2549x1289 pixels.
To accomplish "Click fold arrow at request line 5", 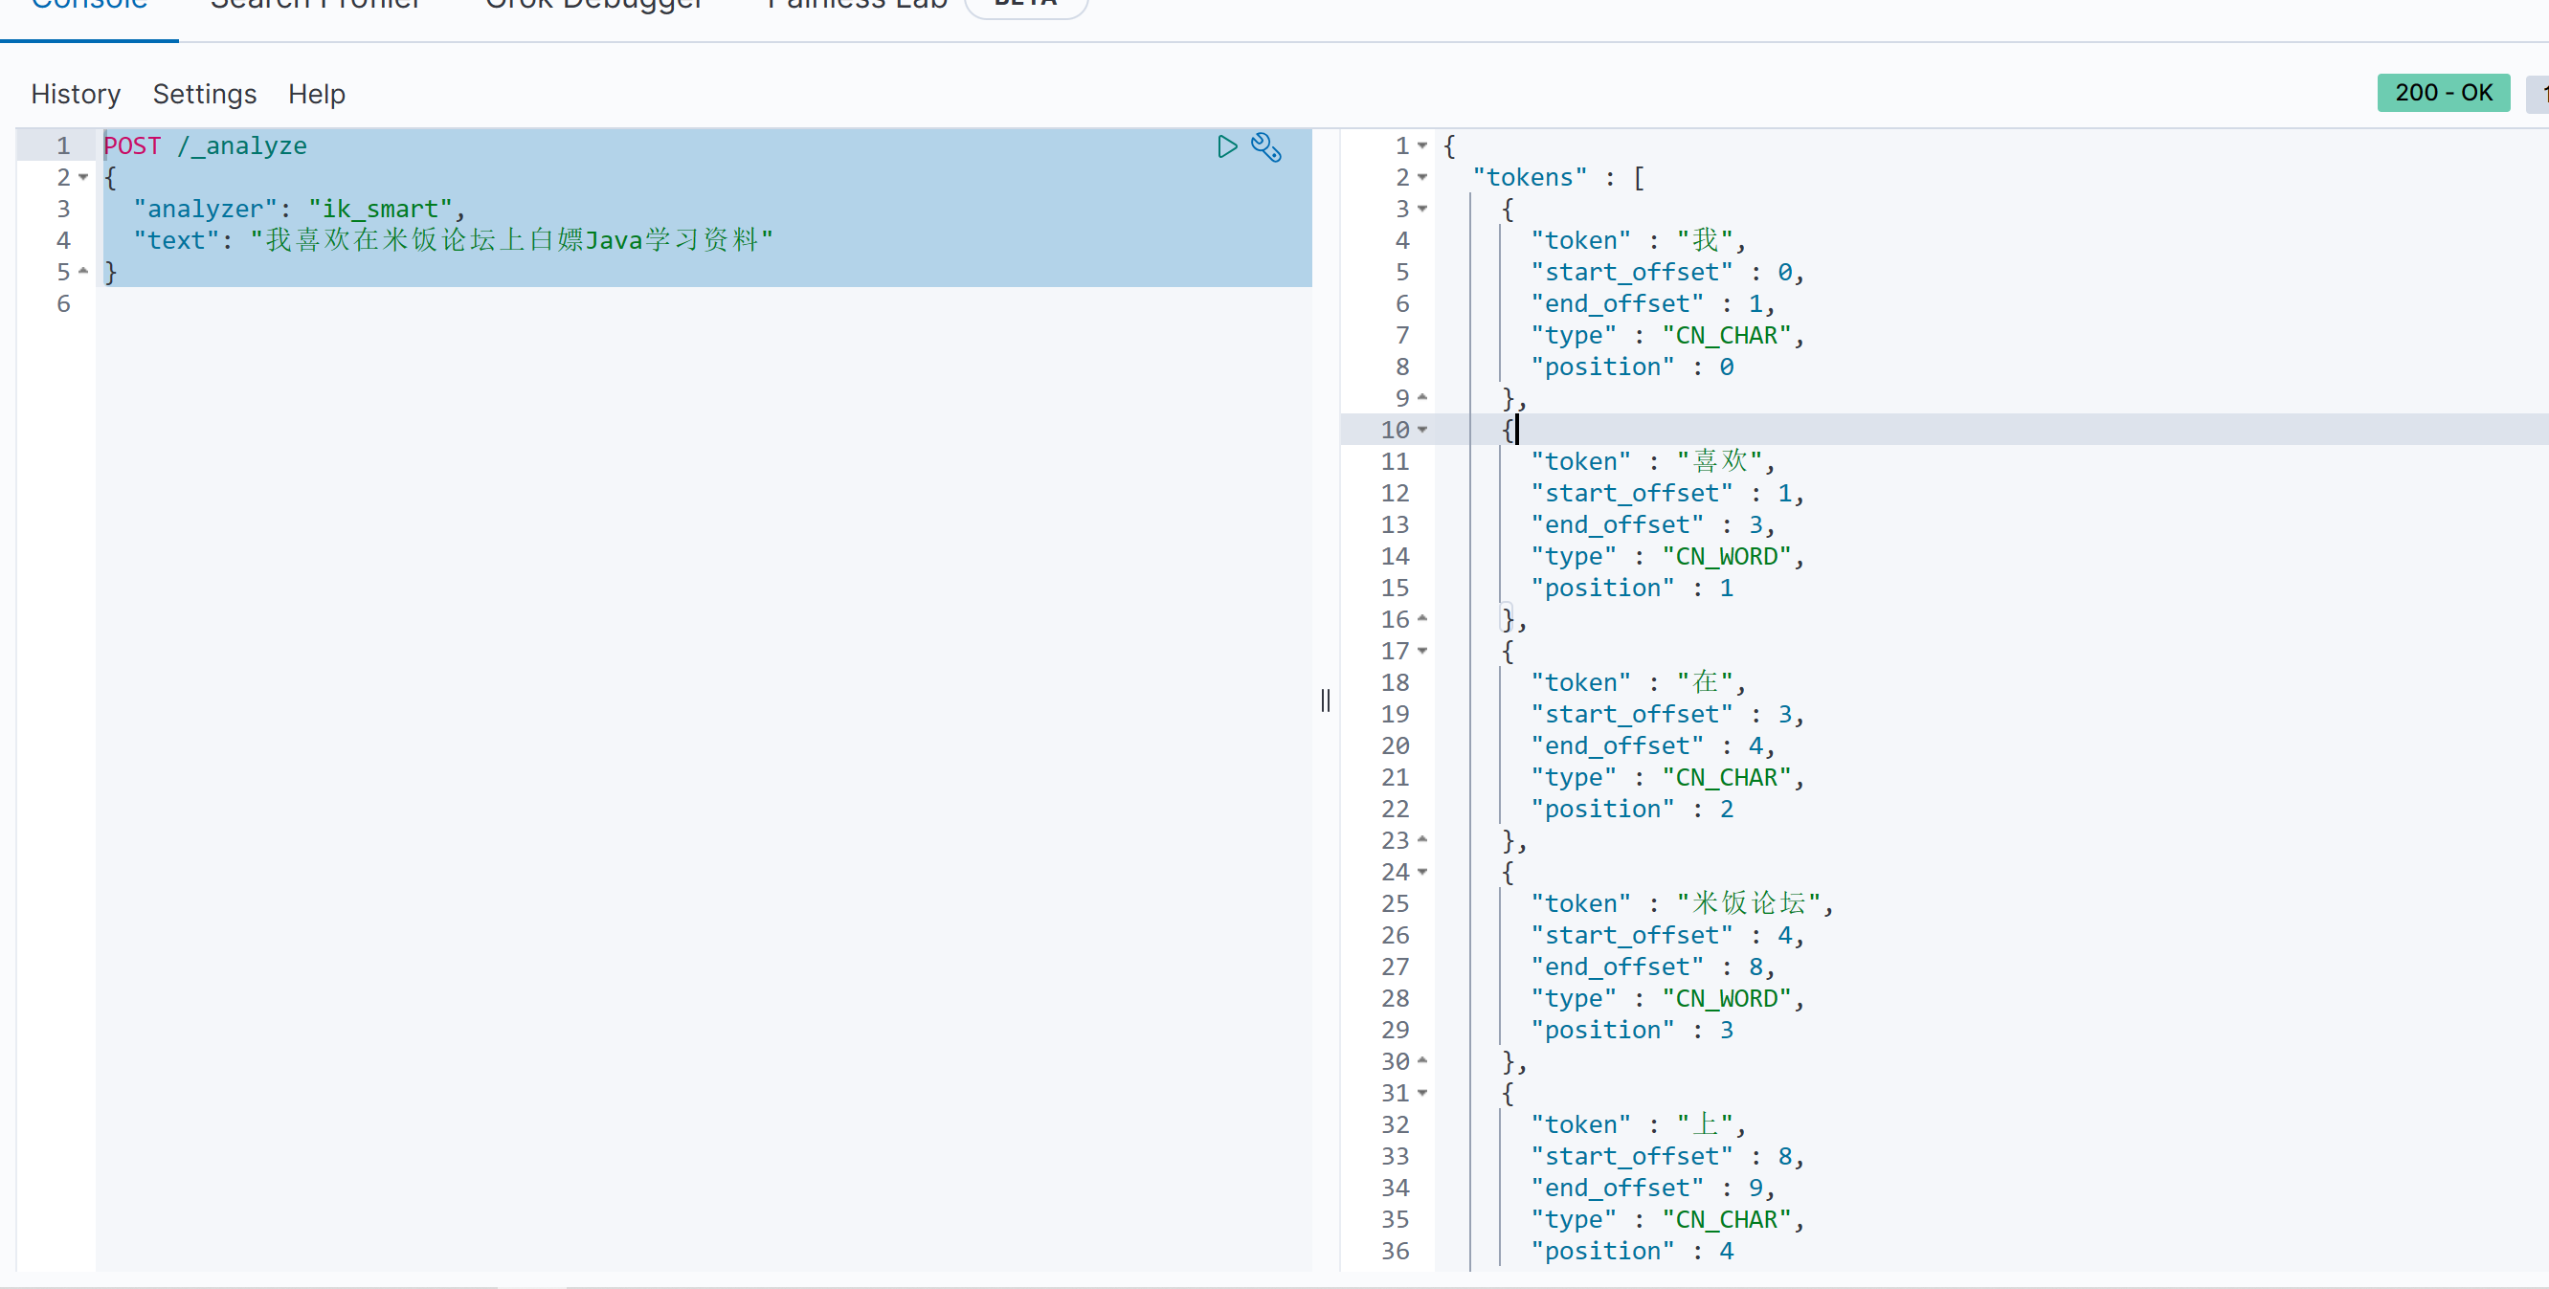I will tap(83, 271).
